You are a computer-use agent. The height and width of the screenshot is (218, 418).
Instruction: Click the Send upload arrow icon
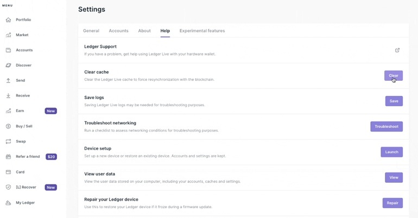(8, 80)
